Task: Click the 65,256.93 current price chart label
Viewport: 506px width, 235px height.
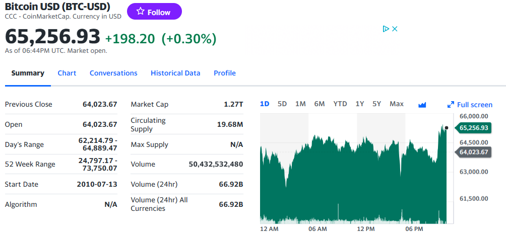Action: 473,128
